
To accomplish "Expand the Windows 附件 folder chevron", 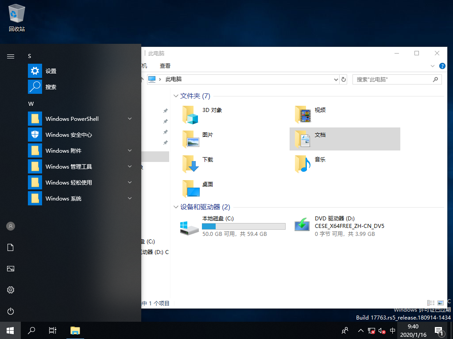I will coord(130,150).
